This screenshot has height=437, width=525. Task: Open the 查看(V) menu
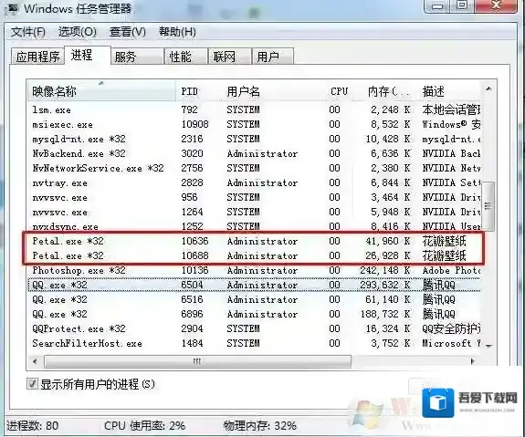tap(128, 32)
